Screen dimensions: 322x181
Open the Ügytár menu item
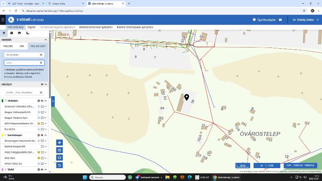pyautogui.click(x=31, y=27)
